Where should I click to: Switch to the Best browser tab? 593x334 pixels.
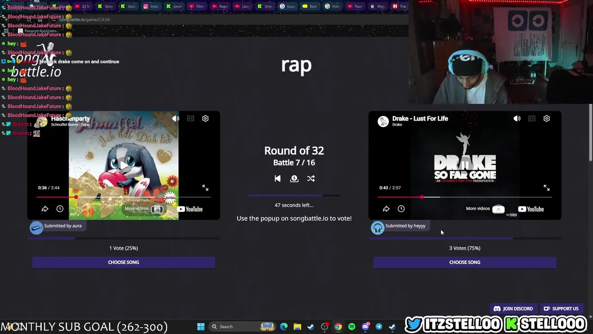tap(310, 6)
